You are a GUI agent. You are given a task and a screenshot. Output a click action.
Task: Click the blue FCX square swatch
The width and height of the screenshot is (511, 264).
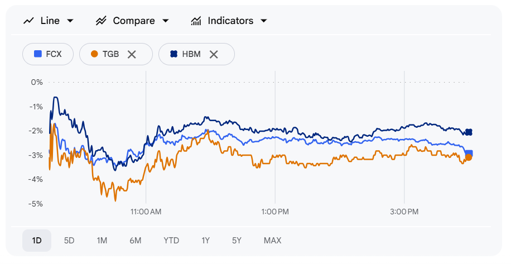(x=38, y=54)
